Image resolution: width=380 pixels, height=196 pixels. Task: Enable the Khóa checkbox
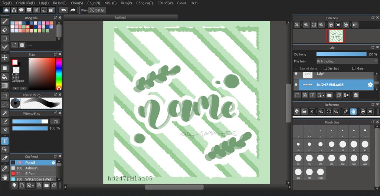(354, 68)
